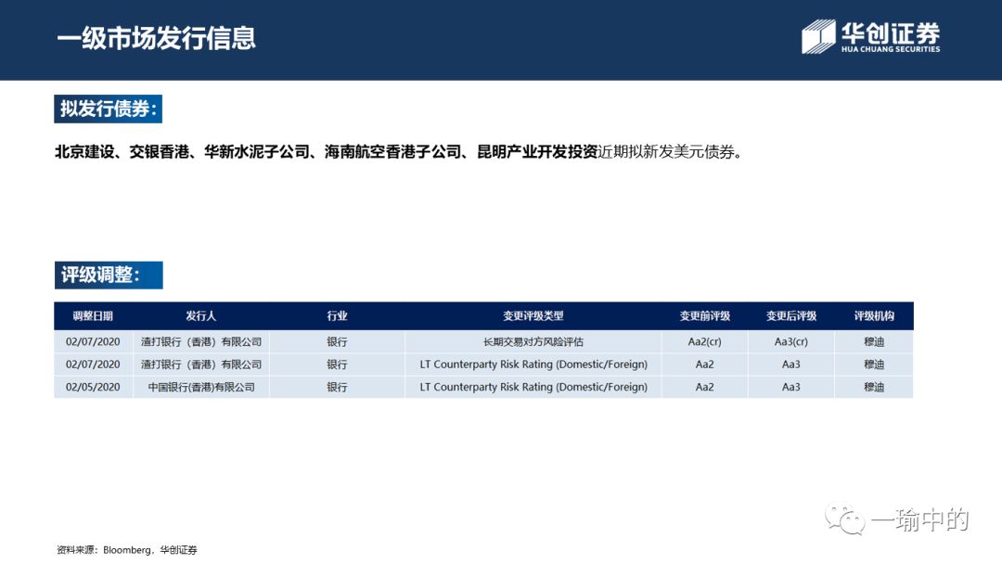Screen dimensions: 1002x564
Task: Click the text 华新水泥子公司
Action: tap(256, 152)
